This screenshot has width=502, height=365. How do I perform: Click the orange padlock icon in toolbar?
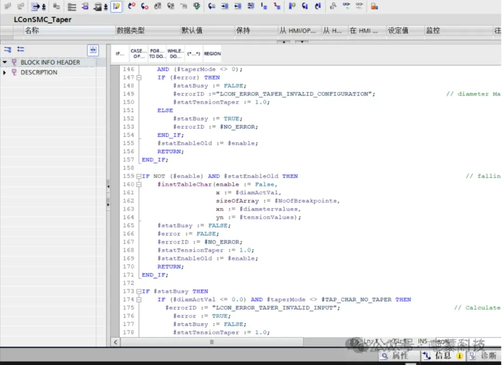click(374, 6)
